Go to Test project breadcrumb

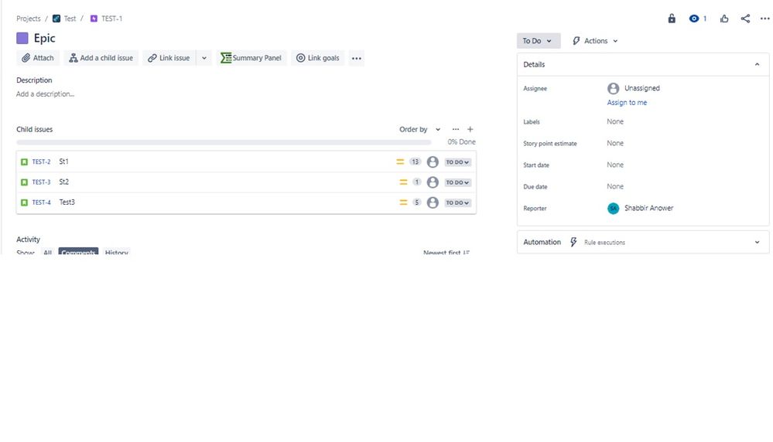[70, 19]
